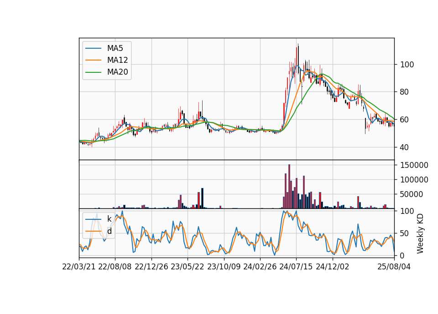Click the 22/12/26 date axis label
This screenshot has height=314, width=438.
coord(151,267)
